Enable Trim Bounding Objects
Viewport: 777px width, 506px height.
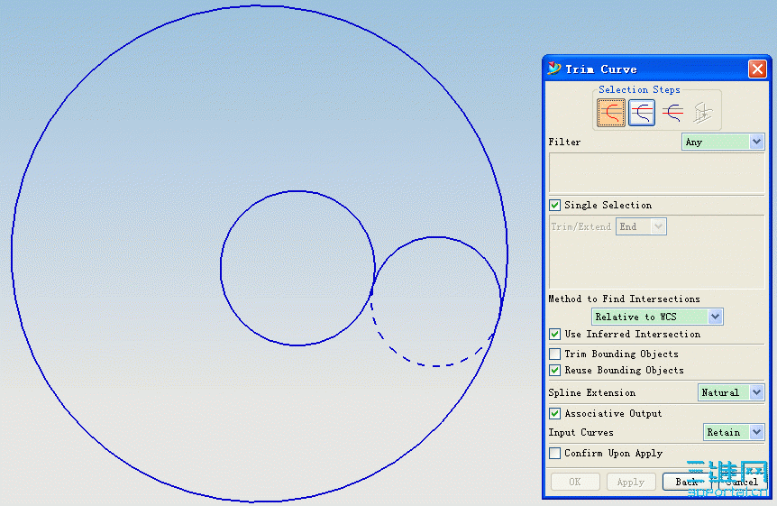click(x=555, y=354)
